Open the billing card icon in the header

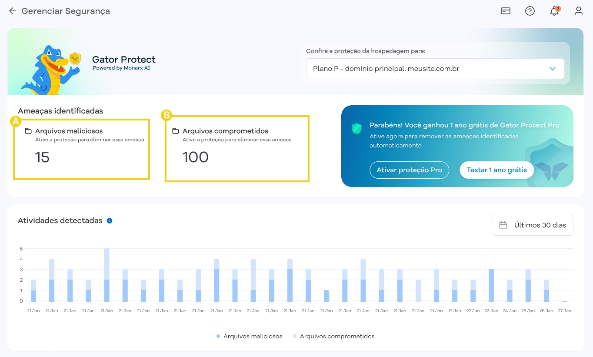[505, 11]
